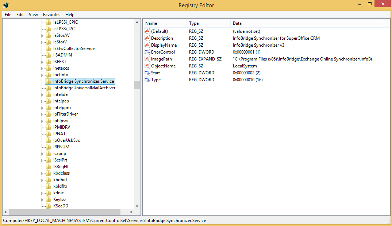
Task: Click folder icon of iaLPSSi_GPIO key
Action: coord(49,22)
